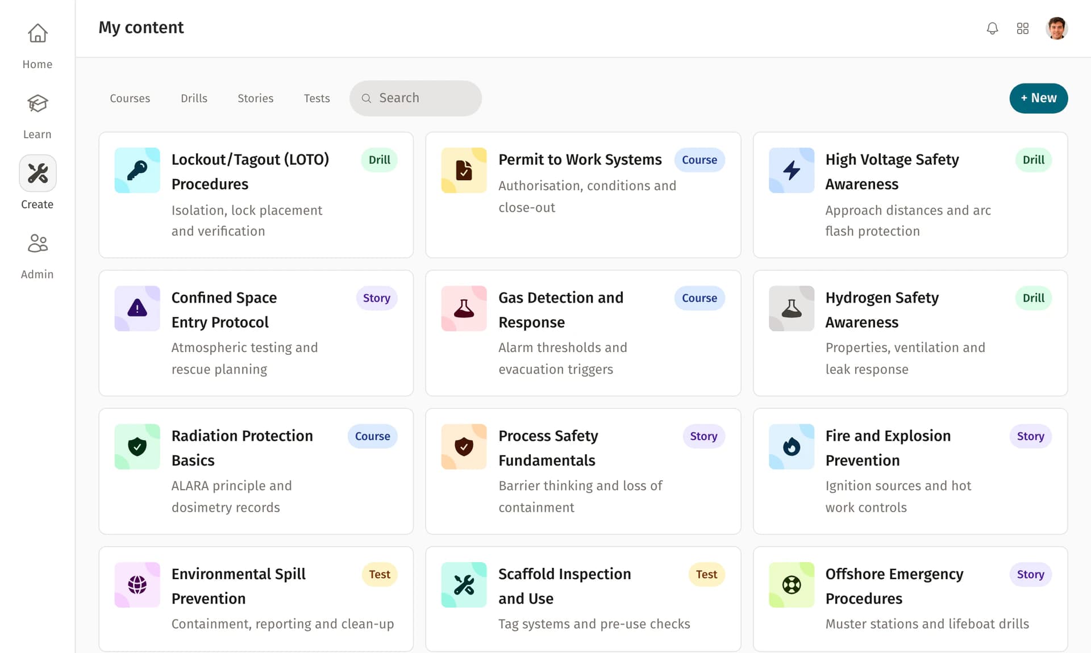Open the Admin panel icon
1091x653 pixels.
[x=37, y=243]
